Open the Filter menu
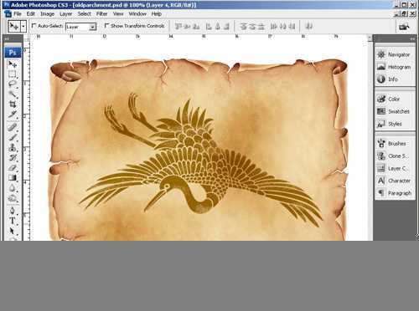The image size is (419, 311). (x=101, y=13)
